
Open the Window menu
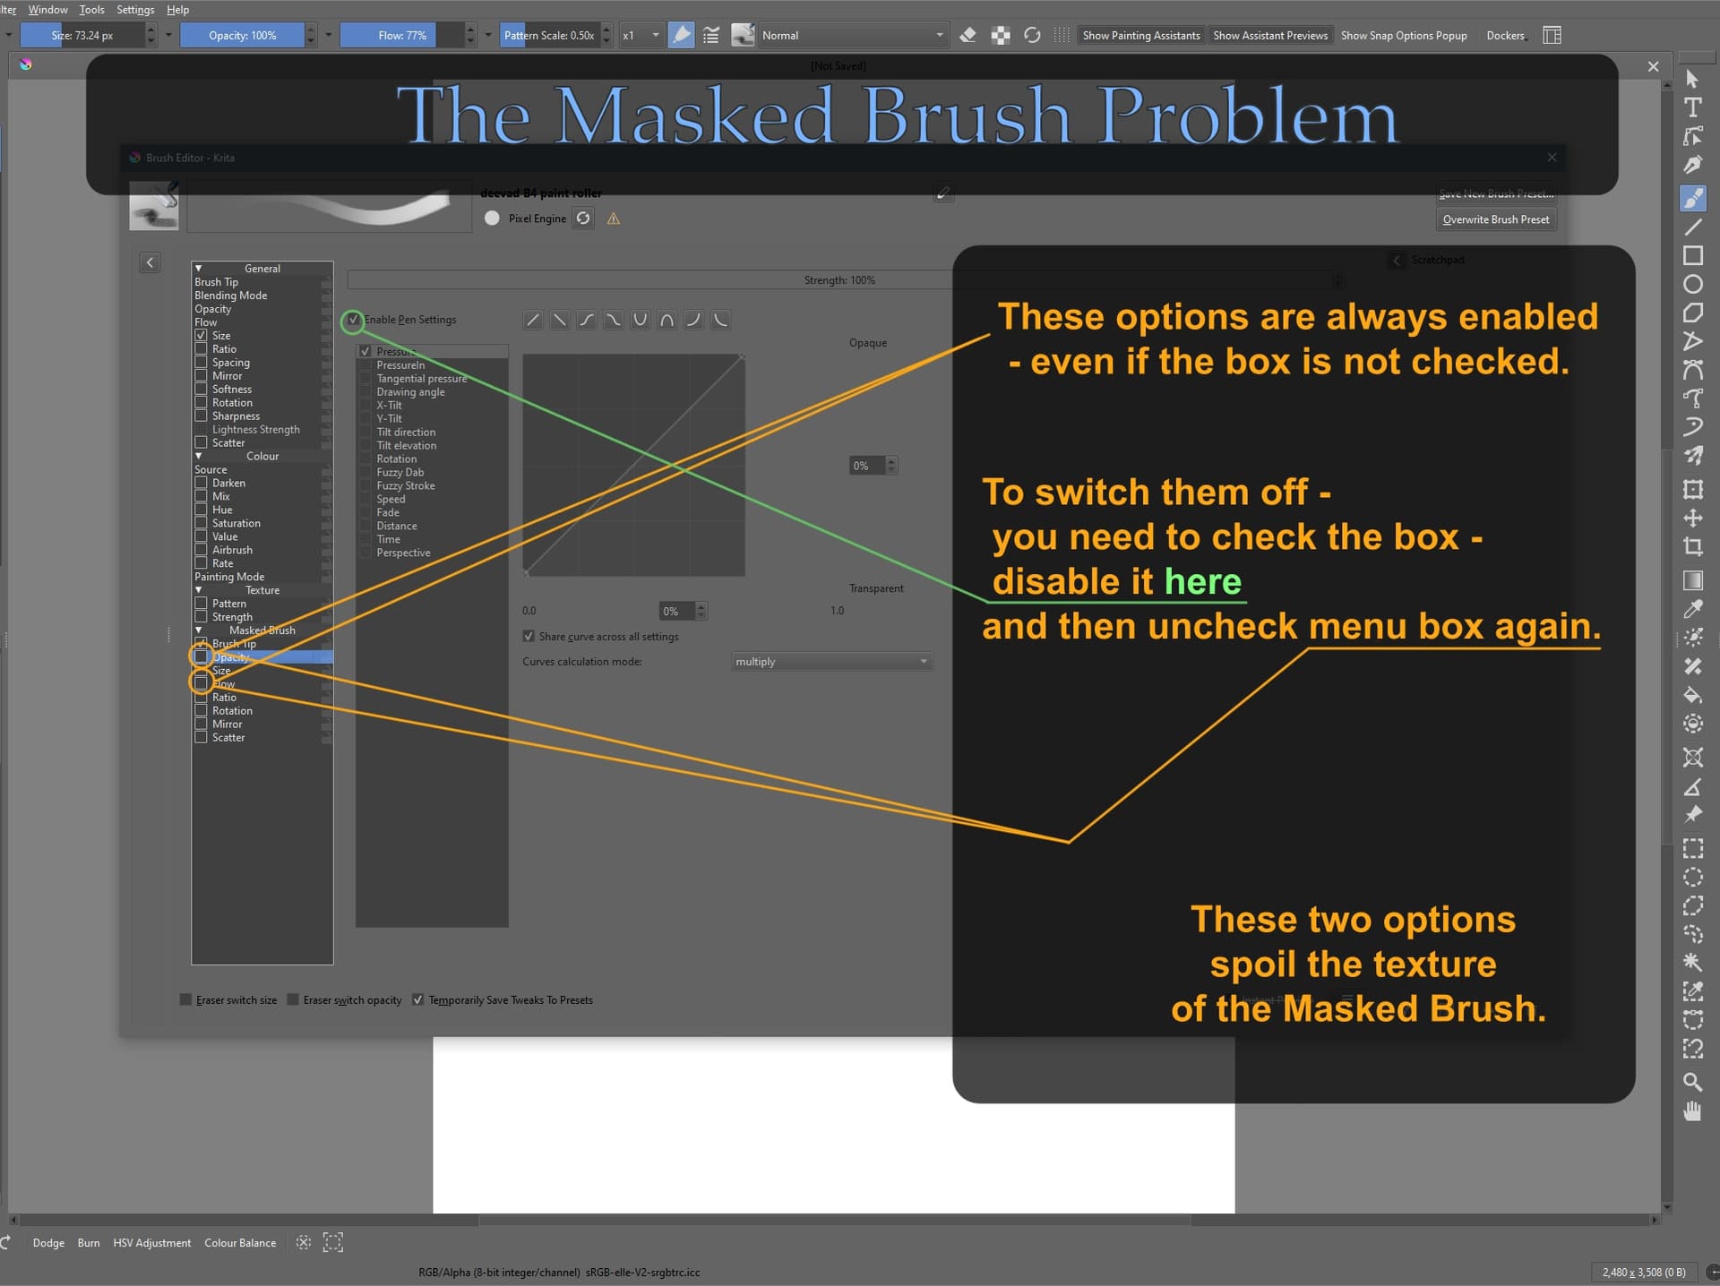tap(47, 9)
